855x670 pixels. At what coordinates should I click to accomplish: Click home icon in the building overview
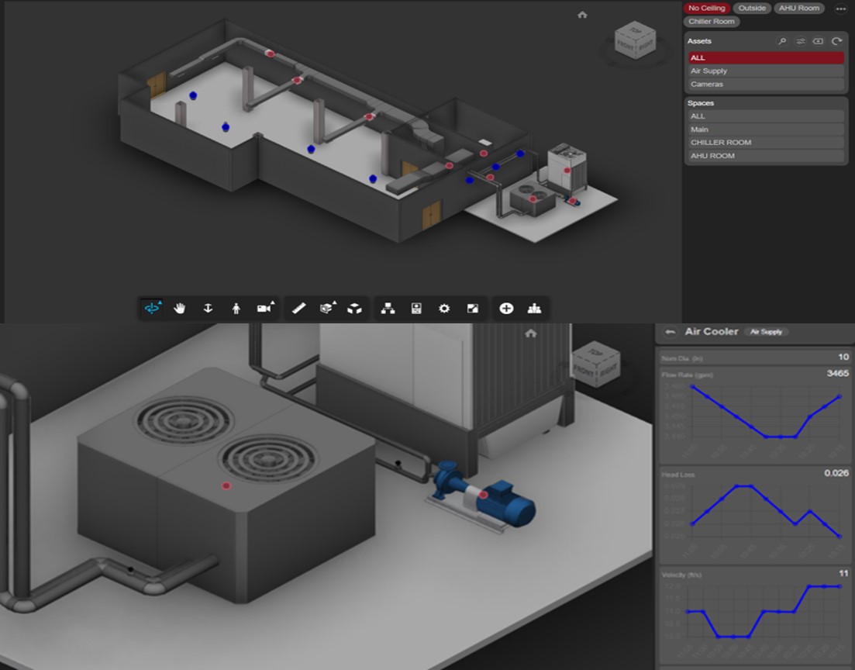point(582,15)
